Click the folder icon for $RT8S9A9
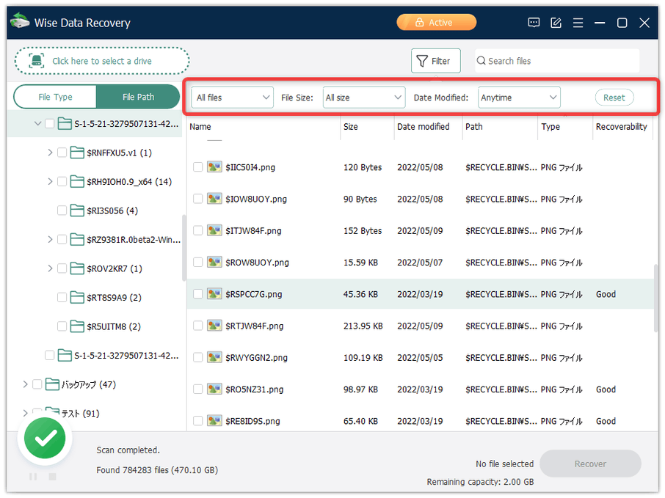Image resolution: width=665 pixels, height=498 pixels. (77, 298)
